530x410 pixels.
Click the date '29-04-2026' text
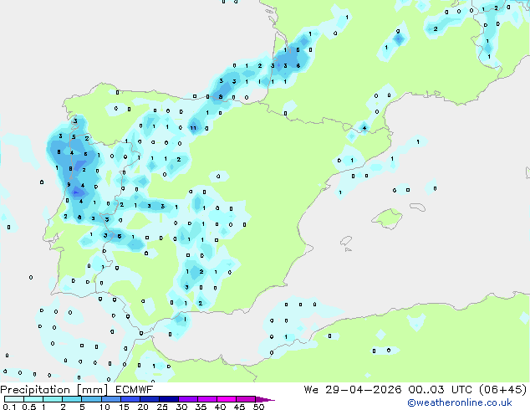[x=364, y=390]
